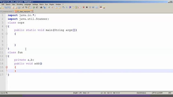Click the Save toolbar icon

point(6,7)
